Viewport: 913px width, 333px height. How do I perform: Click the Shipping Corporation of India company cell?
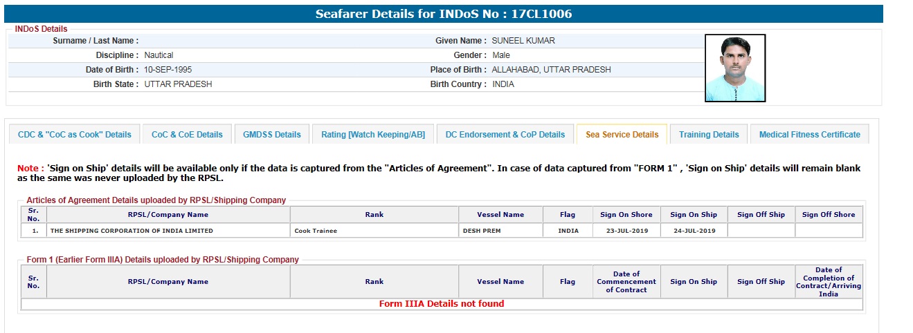(x=132, y=231)
